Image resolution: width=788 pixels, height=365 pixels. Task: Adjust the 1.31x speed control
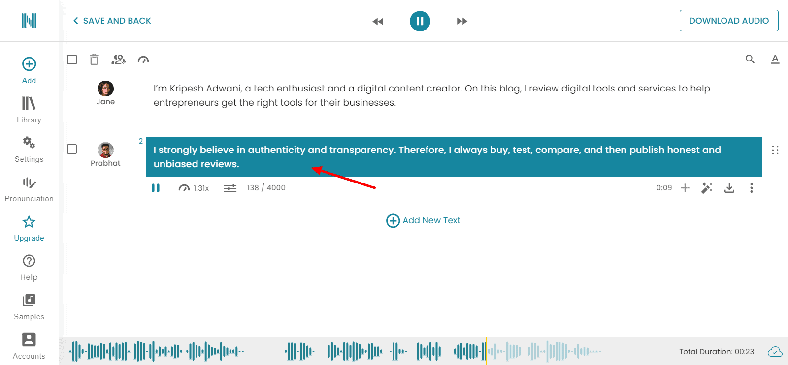pos(194,188)
